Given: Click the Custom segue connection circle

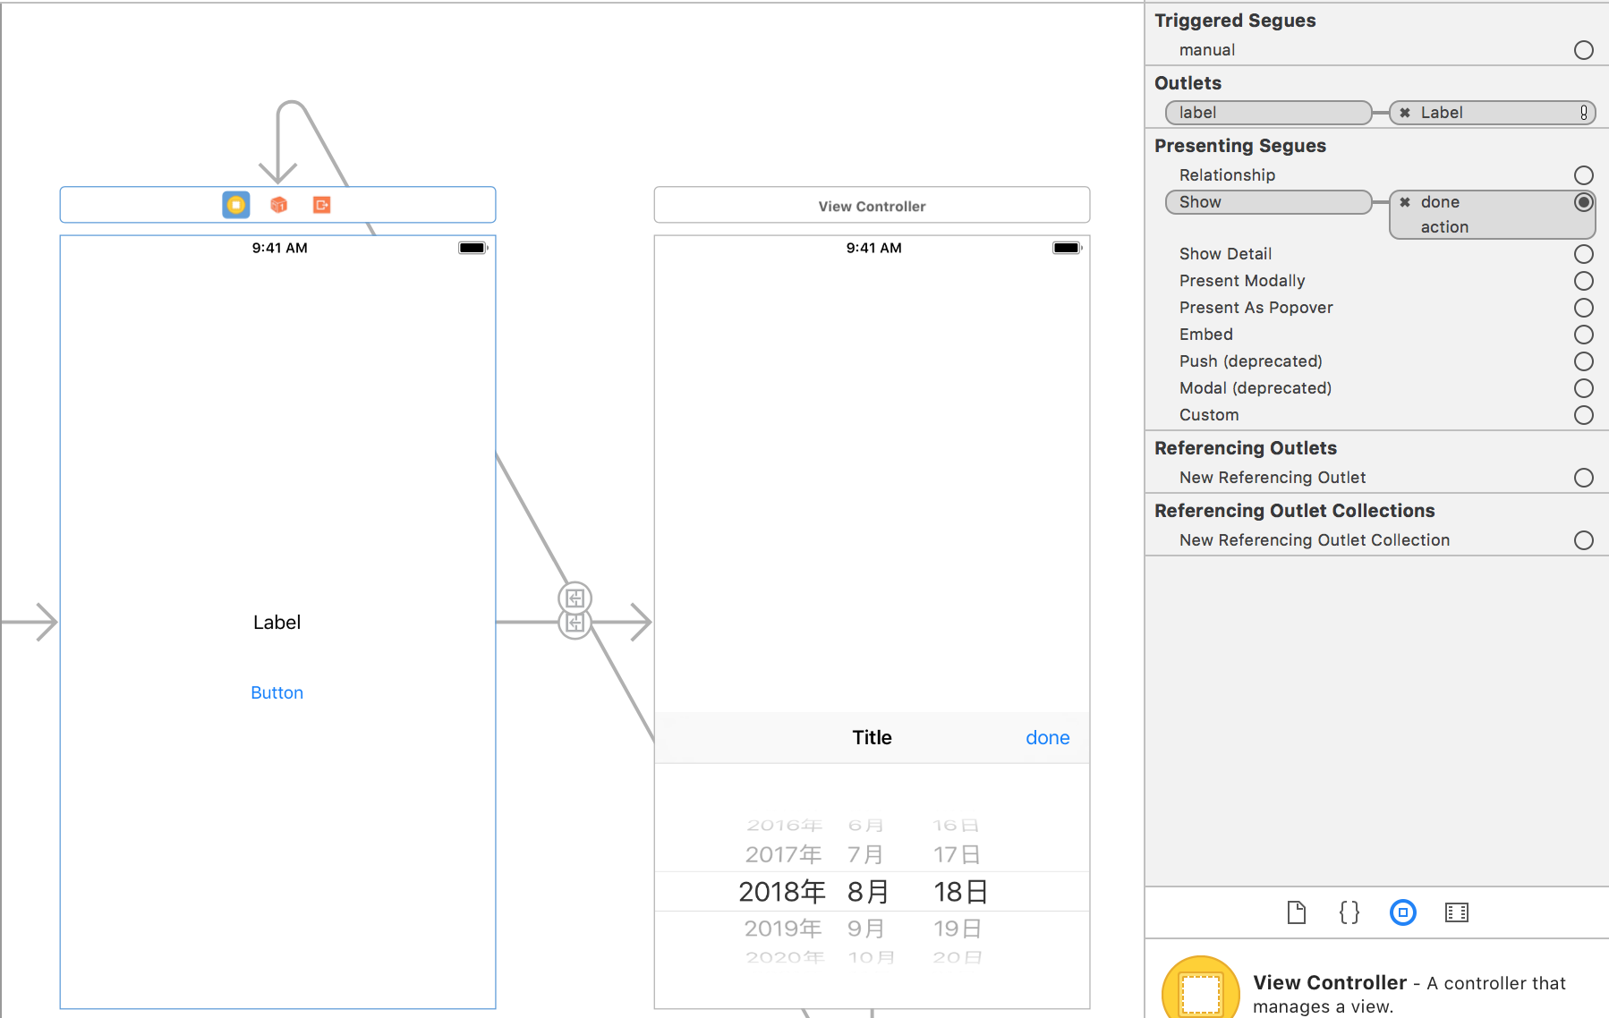Looking at the screenshot, I should (x=1584, y=414).
